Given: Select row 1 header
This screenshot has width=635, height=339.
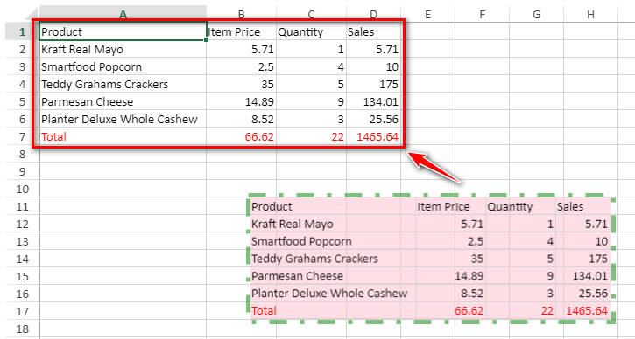Looking at the screenshot, I should pos(22,31).
